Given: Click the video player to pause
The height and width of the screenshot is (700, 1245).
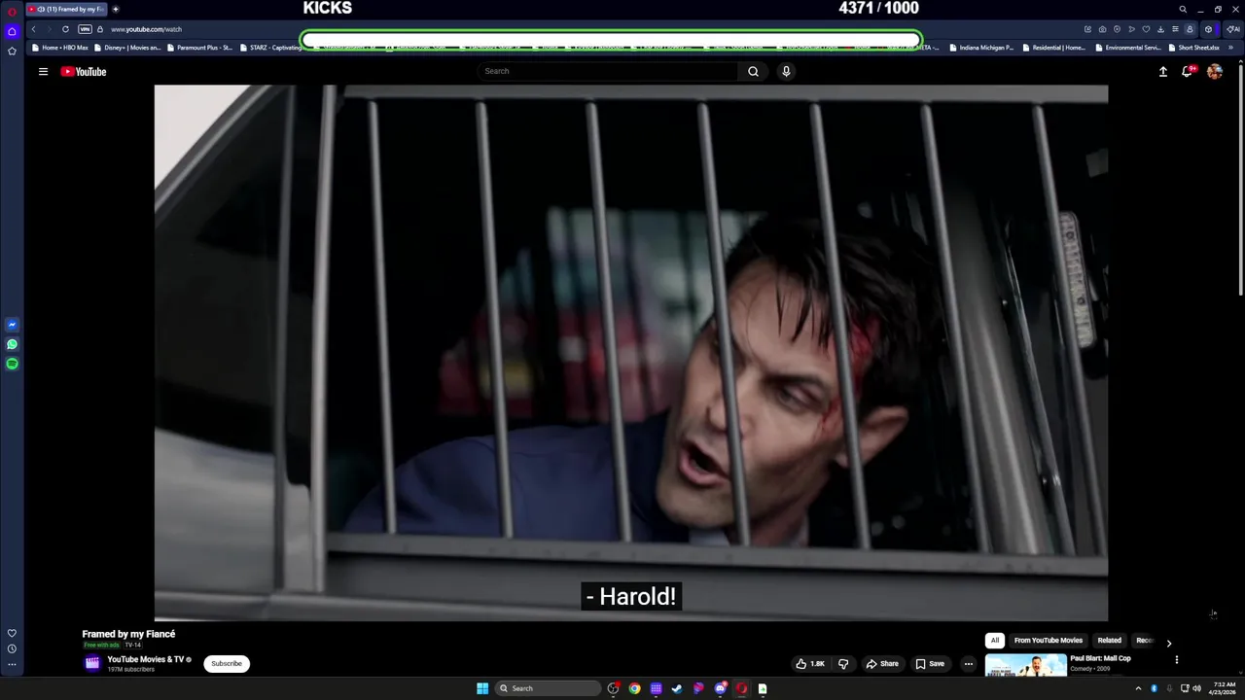Looking at the screenshot, I should pos(630,352).
